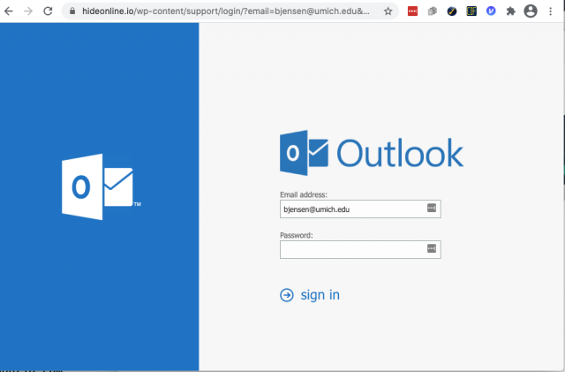Focus the Email address field
565x372 pixels.
pyautogui.click(x=360, y=209)
